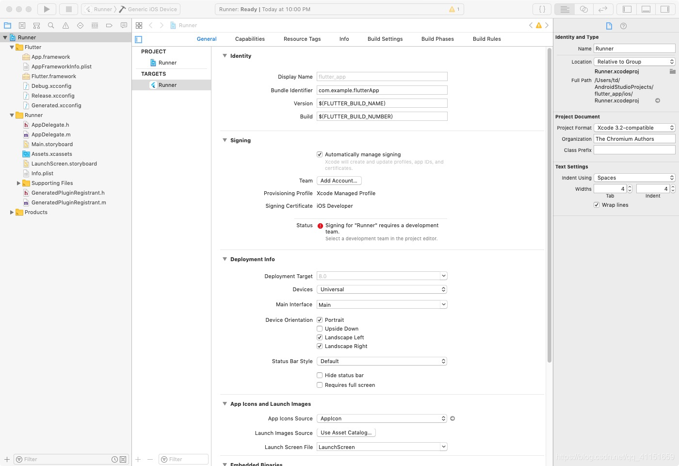Go forward with the right chevron

coord(162,25)
